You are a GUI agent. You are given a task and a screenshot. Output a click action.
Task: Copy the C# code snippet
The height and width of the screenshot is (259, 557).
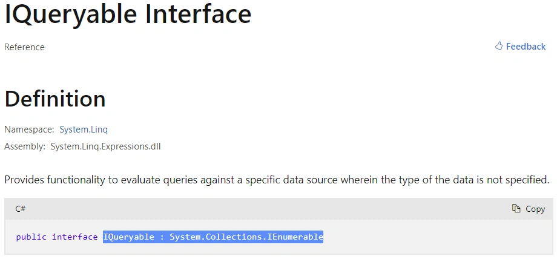529,209
